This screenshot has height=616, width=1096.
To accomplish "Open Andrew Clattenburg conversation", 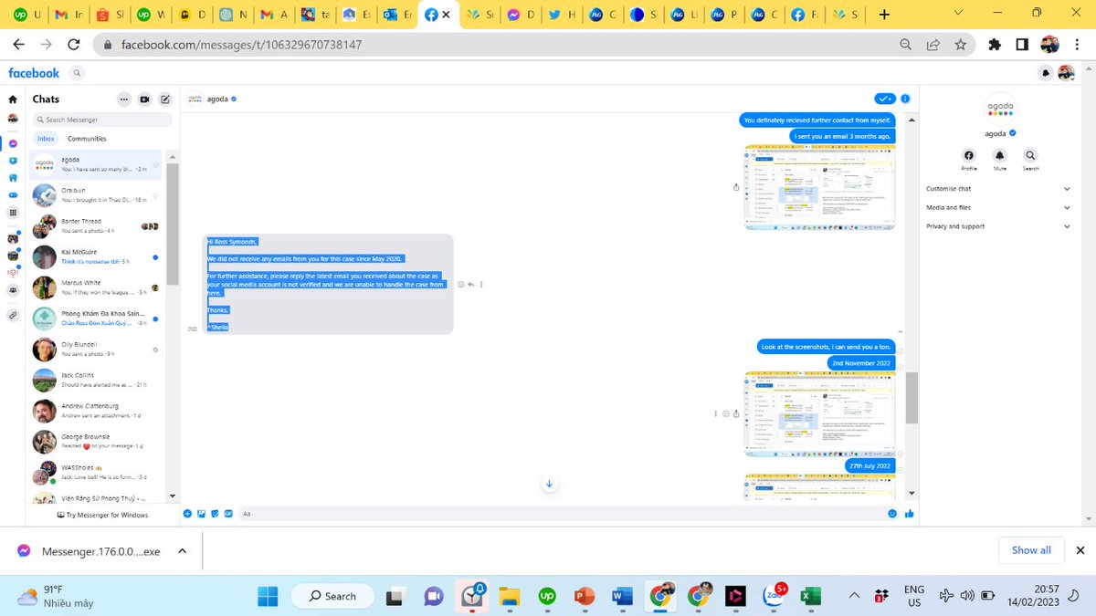I will (97, 412).
